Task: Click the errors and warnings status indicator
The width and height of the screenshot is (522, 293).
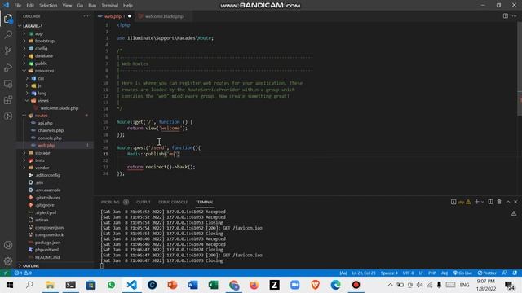Action: click(x=23, y=273)
